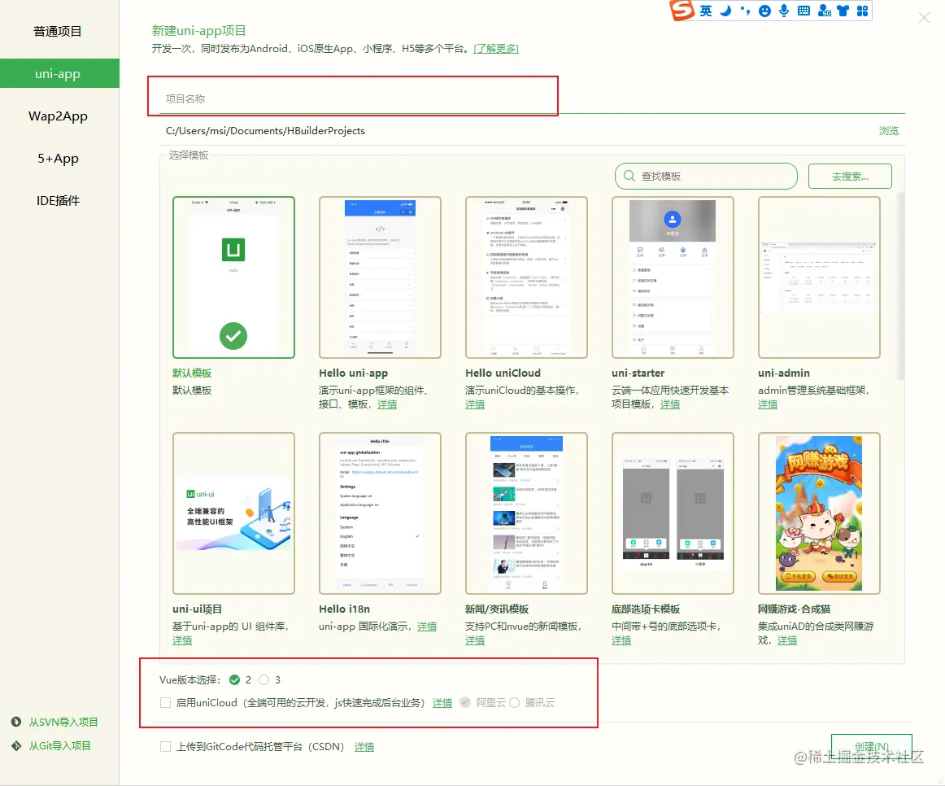Open 详情 link under 底部选项卡模板
The width and height of the screenshot is (945, 786).
pyautogui.click(x=621, y=640)
